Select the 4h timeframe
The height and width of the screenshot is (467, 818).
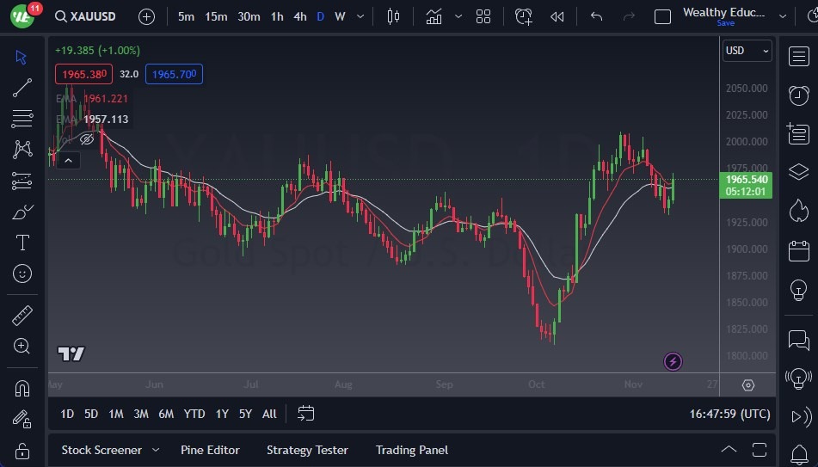point(299,16)
